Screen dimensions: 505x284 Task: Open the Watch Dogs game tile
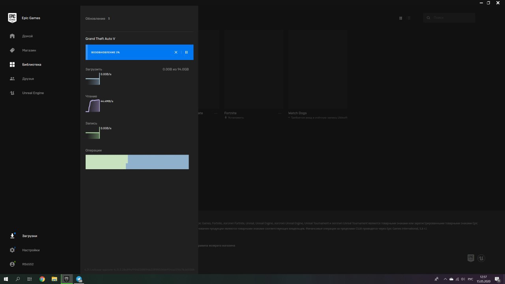318,69
